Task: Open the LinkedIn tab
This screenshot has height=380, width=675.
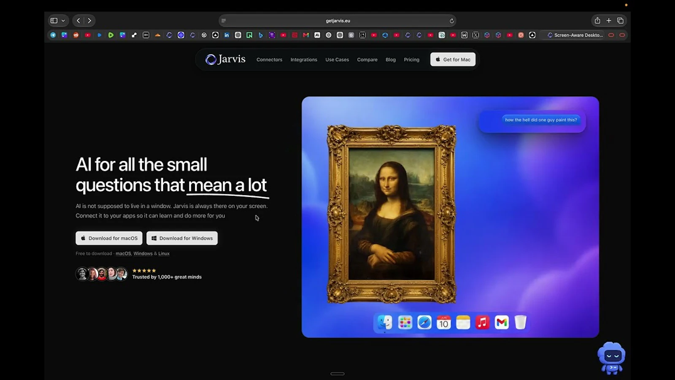Action: [x=227, y=35]
